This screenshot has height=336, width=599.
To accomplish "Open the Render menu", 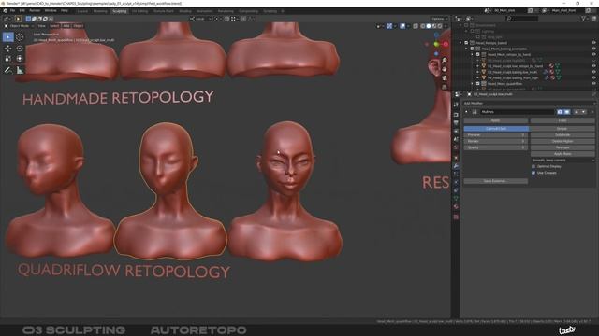I will [35, 11].
